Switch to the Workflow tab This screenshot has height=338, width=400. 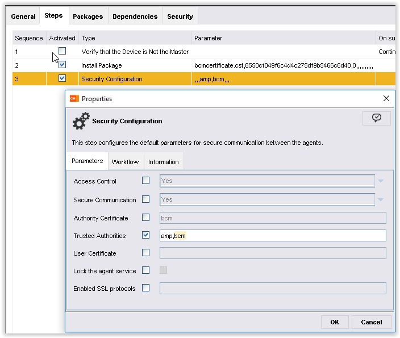[x=125, y=162]
